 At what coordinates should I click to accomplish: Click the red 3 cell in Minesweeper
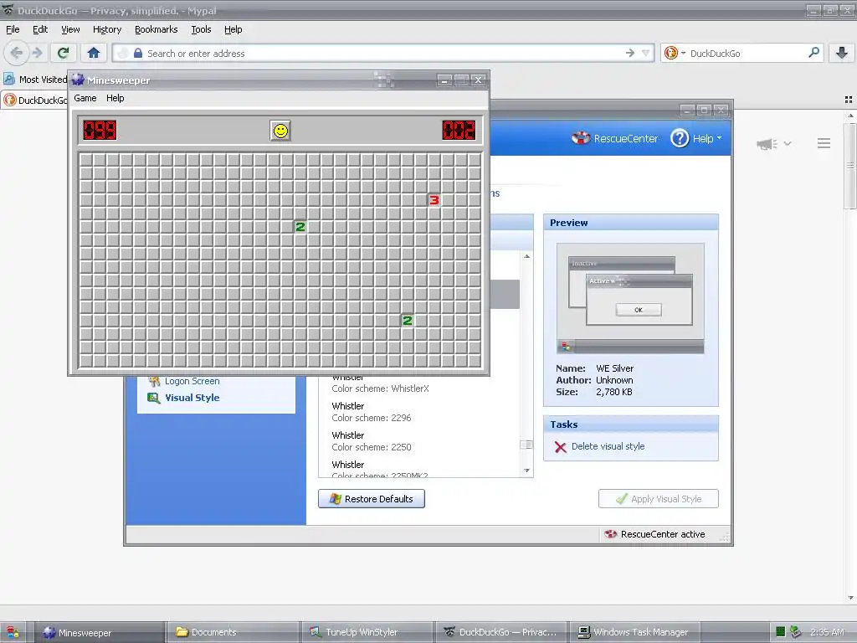tap(434, 200)
